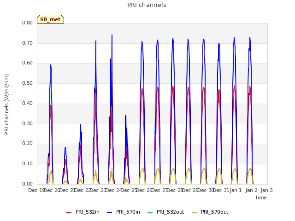Click the Dec 19 x-axis date label
Viewport: 295px width, 221px height.
pyautogui.click(x=36, y=190)
